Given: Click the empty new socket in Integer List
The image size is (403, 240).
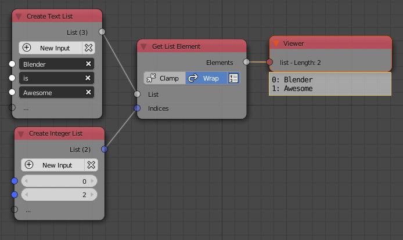Looking at the screenshot, I should [15, 209].
